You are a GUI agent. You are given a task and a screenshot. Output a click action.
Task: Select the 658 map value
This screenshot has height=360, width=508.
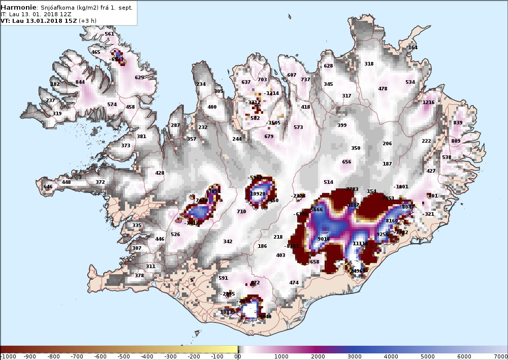pos(314,262)
